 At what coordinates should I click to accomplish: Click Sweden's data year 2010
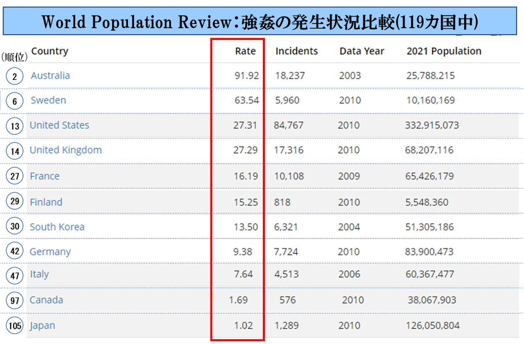click(x=350, y=100)
